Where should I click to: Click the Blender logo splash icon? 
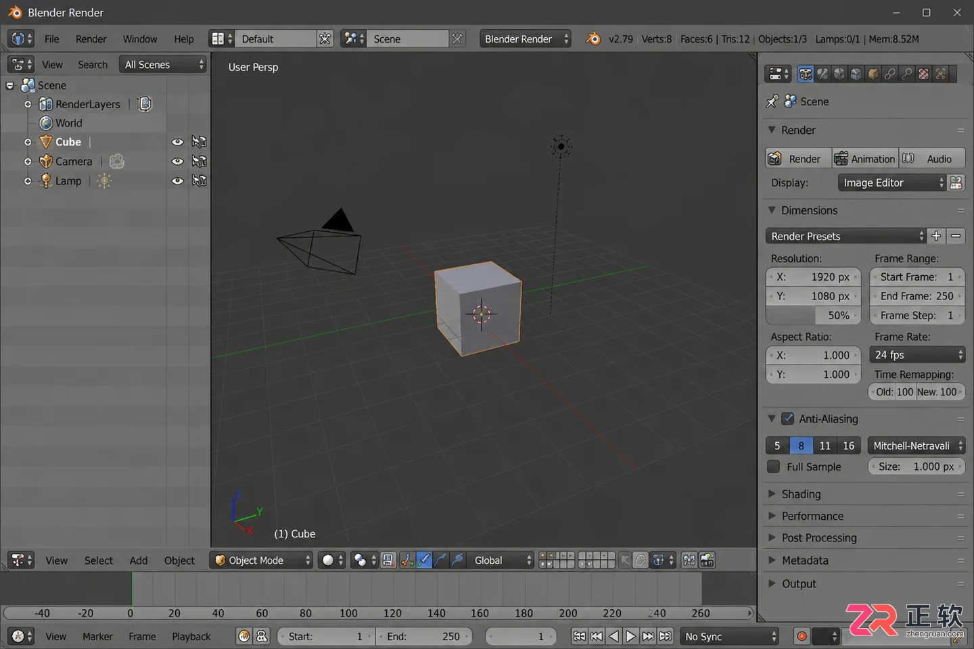(593, 39)
